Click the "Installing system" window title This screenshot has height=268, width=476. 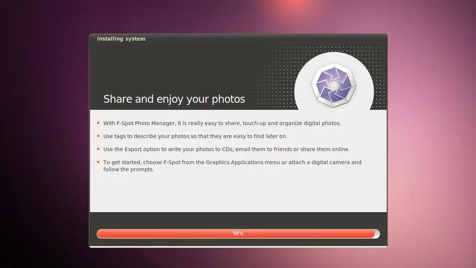click(121, 39)
